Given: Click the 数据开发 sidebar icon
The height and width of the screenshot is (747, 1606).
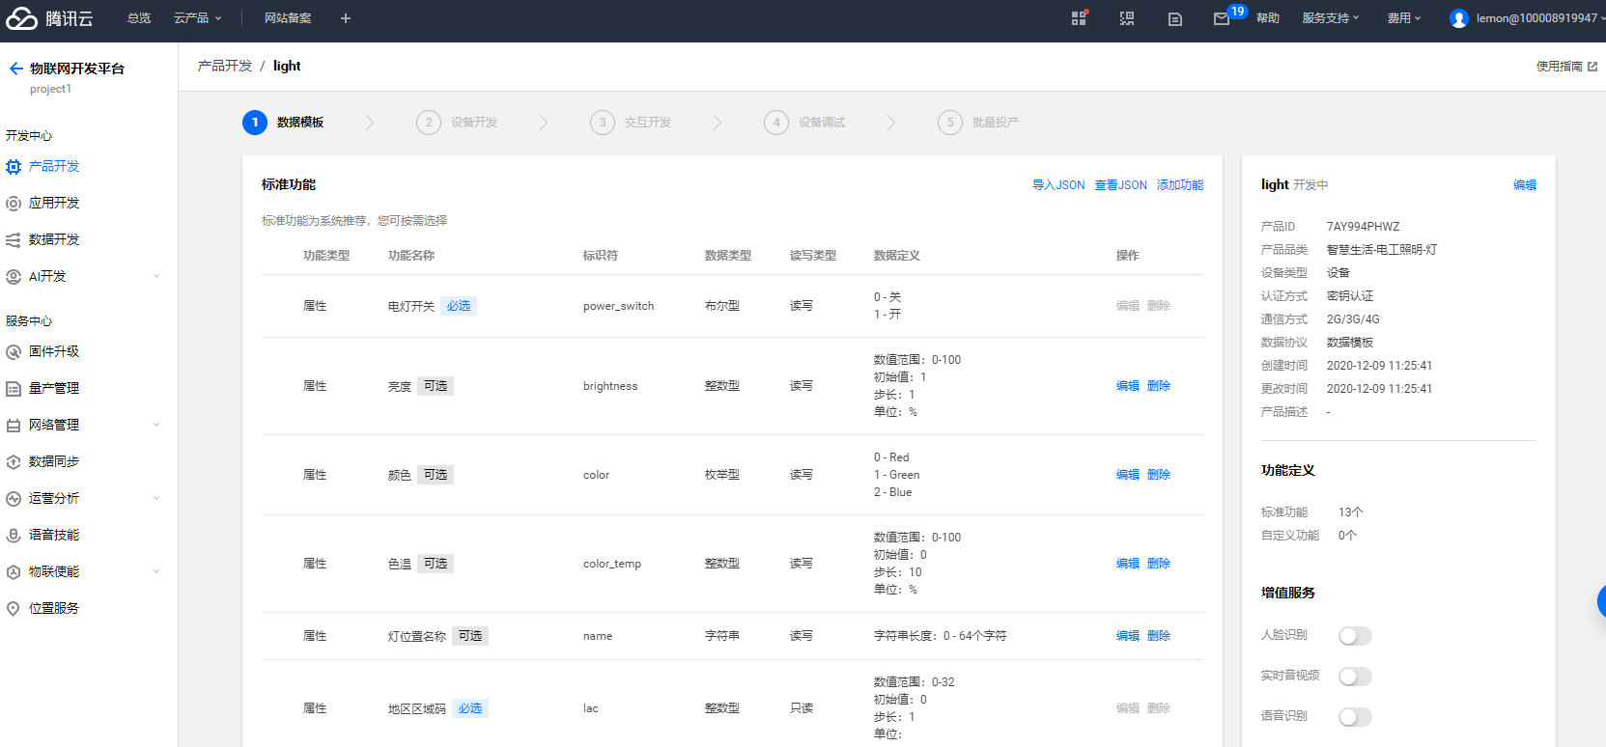Looking at the screenshot, I should [14, 240].
